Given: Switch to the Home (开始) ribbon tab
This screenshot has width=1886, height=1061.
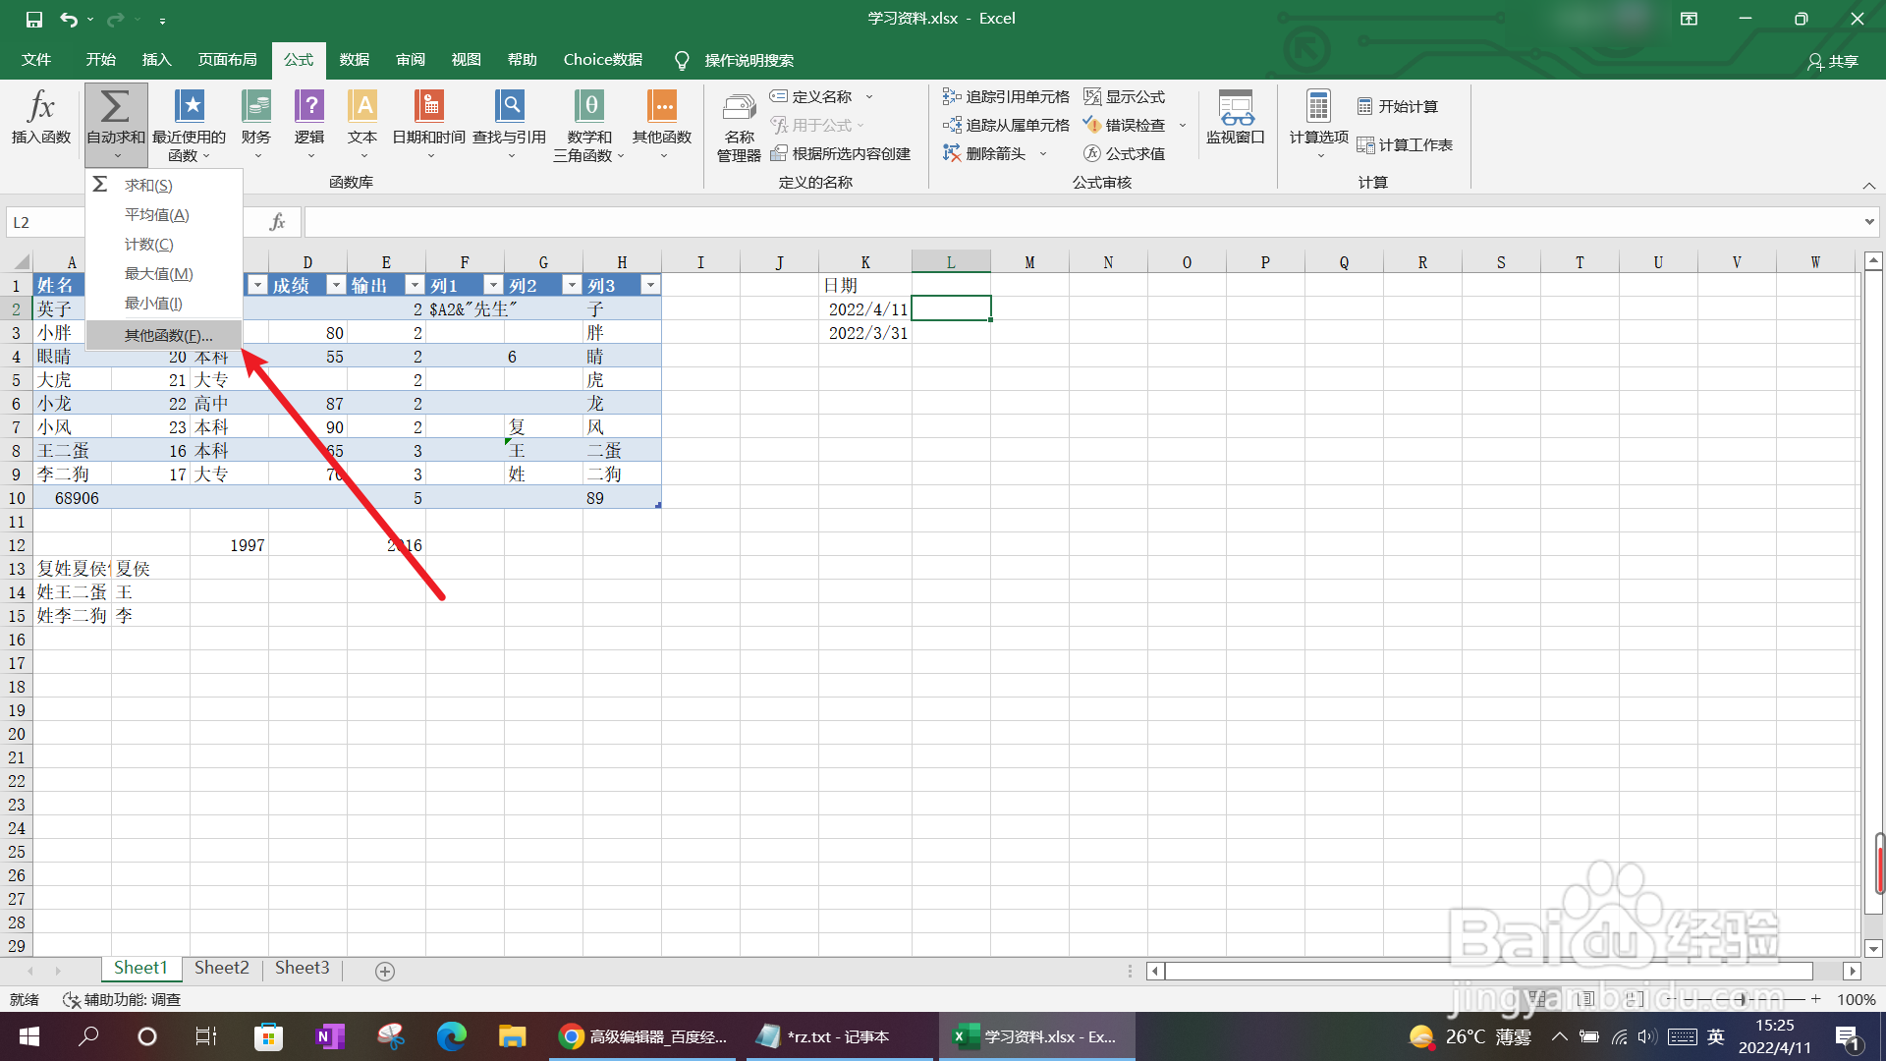Looking at the screenshot, I should (x=100, y=60).
